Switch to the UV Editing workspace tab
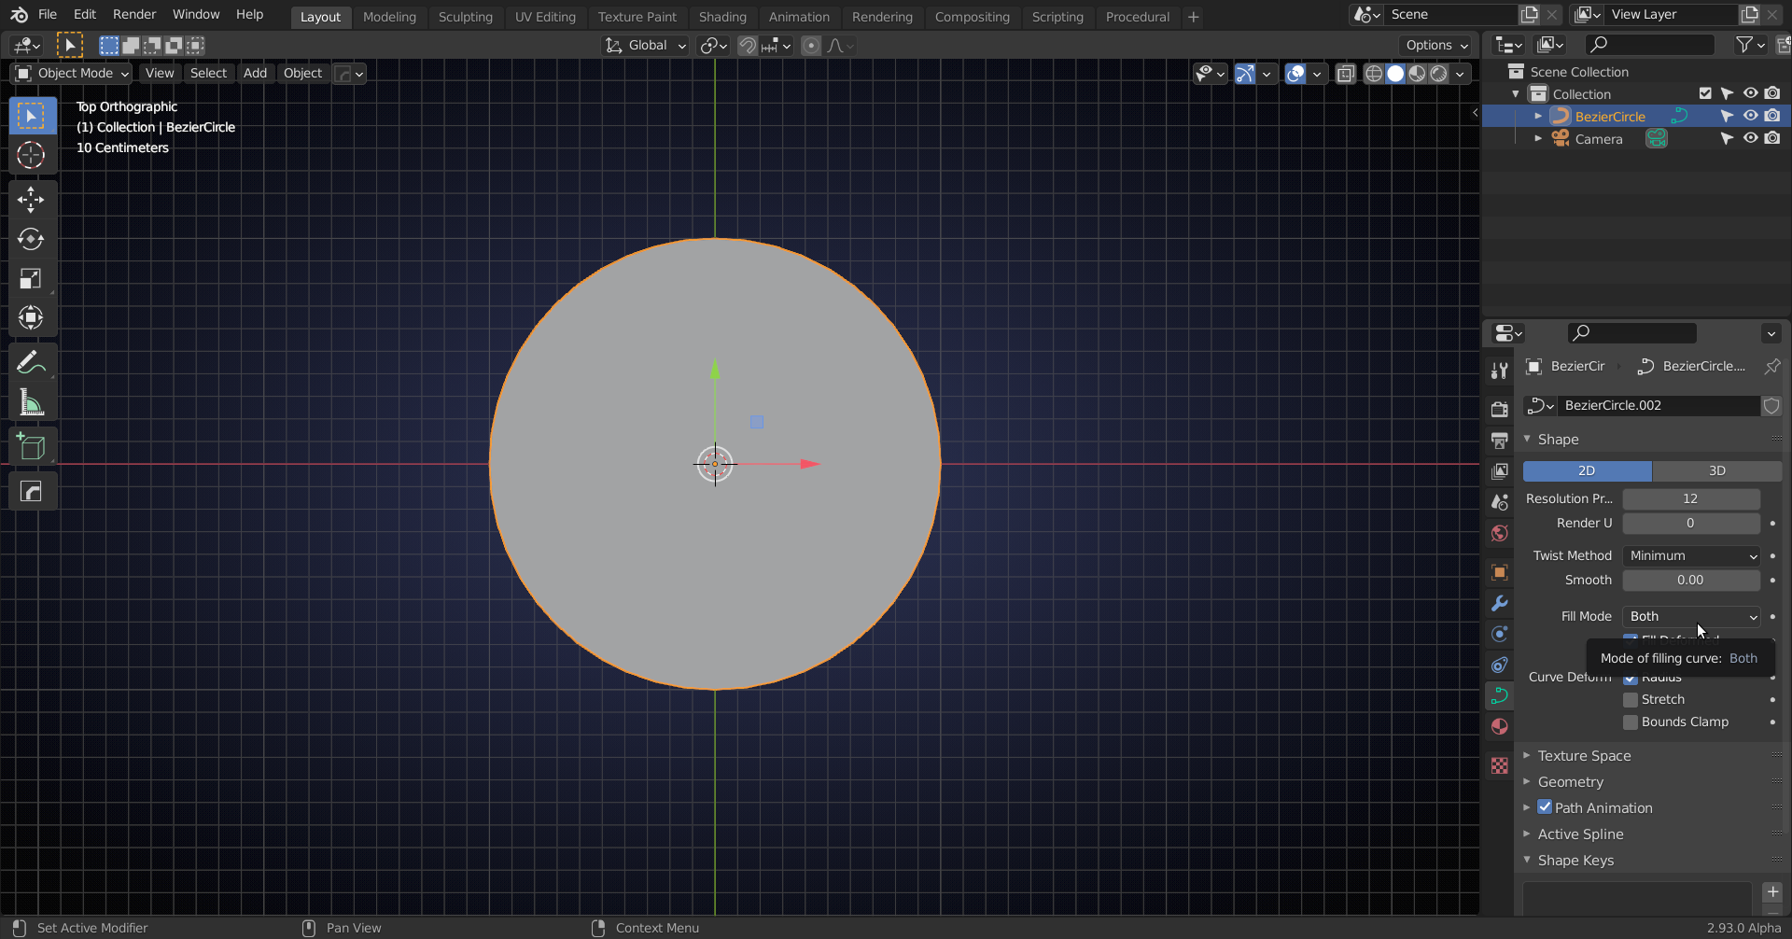The height and width of the screenshot is (939, 1792). (x=545, y=17)
